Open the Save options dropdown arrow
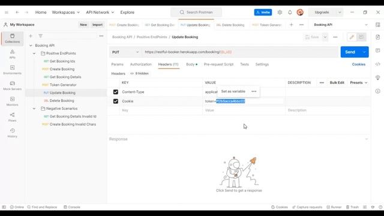Screen dimensions: 384x216 pyautogui.click(x=325, y=37)
